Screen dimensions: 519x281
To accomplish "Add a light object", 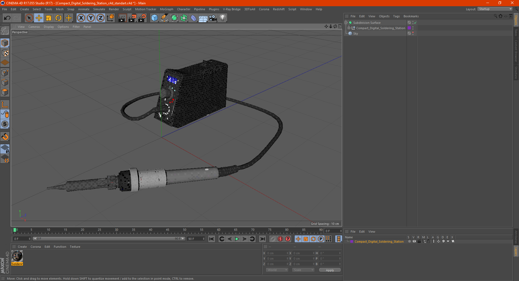I will coord(223,18).
